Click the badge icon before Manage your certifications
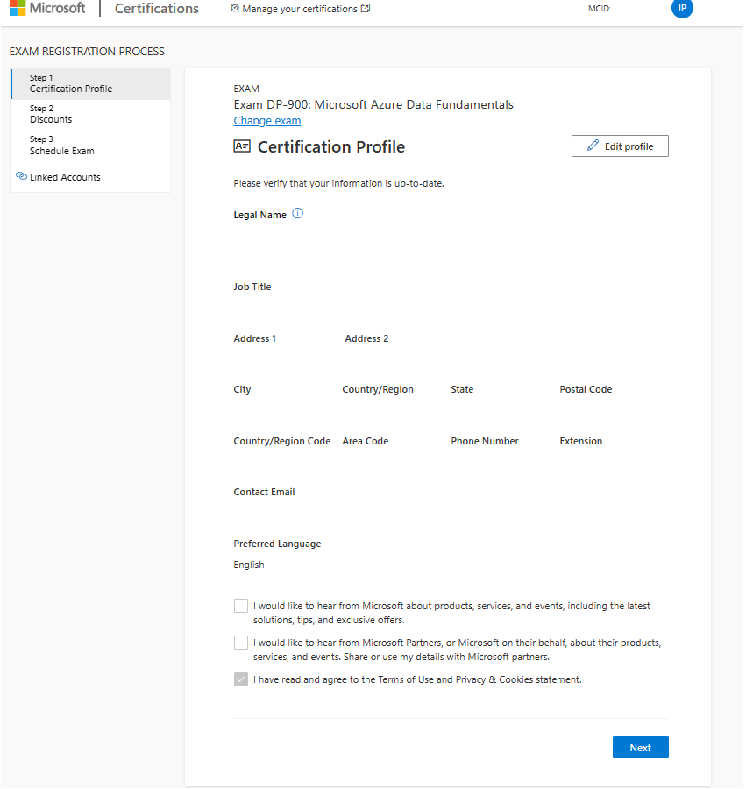The width and height of the screenshot is (746, 789). point(235,8)
